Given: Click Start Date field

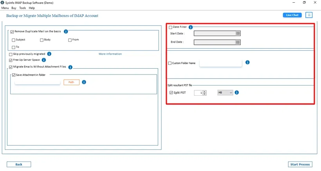Looking at the screenshot, I should [x=217, y=33].
